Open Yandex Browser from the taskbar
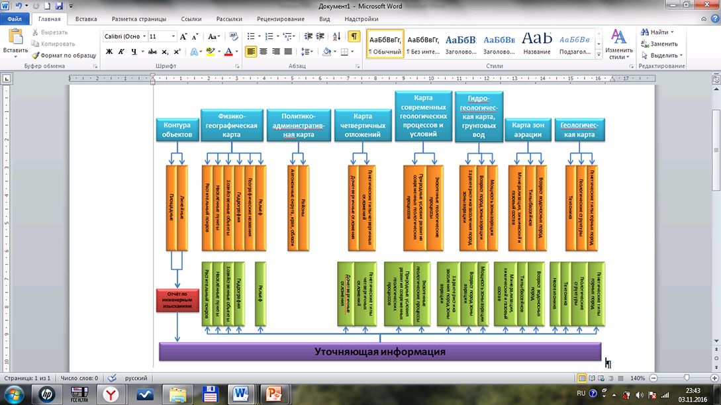This screenshot has width=721, height=405. point(109,394)
